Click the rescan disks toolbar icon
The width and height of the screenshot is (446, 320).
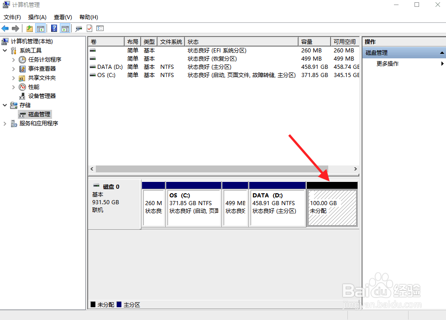point(79,28)
